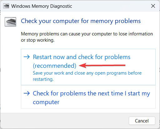Click the memory chip icon in the title bar
This screenshot has width=160, height=129.
[6, 6]
